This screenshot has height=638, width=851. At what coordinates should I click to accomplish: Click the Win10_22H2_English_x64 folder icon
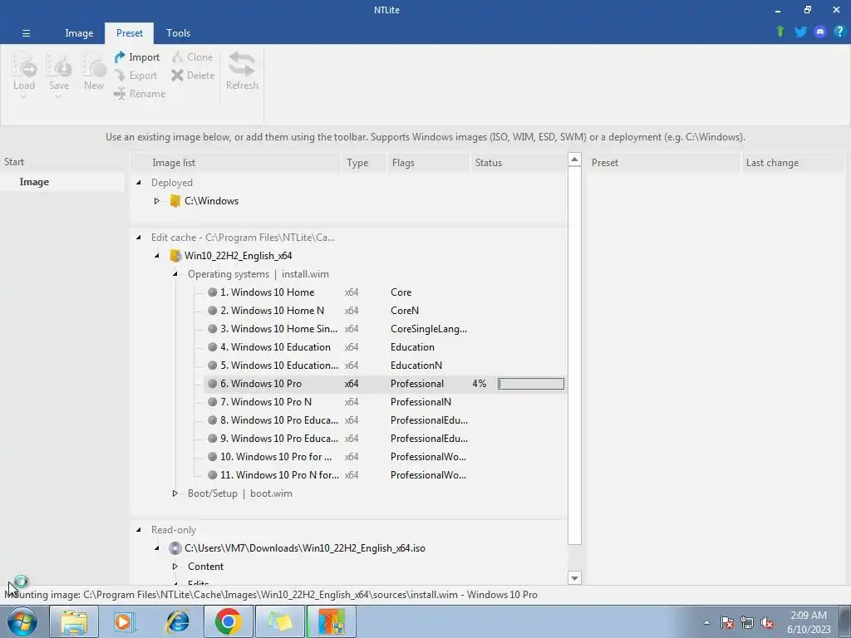click(x=175, y=256)
